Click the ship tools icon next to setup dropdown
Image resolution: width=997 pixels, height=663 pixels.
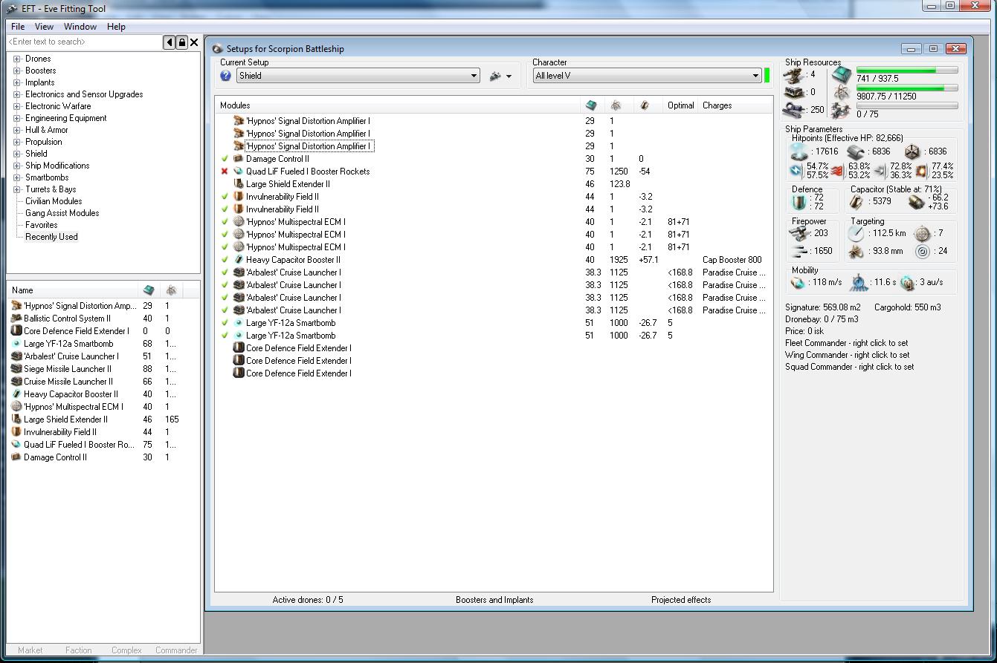click(495, 76)
